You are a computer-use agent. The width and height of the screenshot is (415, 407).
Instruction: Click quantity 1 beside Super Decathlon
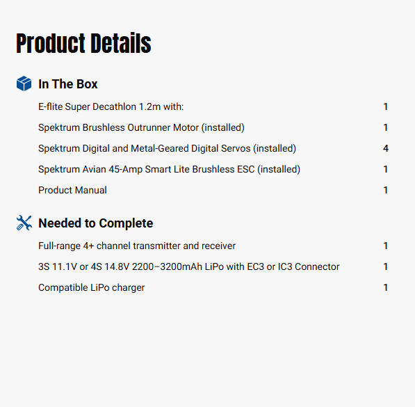point(386,106)
